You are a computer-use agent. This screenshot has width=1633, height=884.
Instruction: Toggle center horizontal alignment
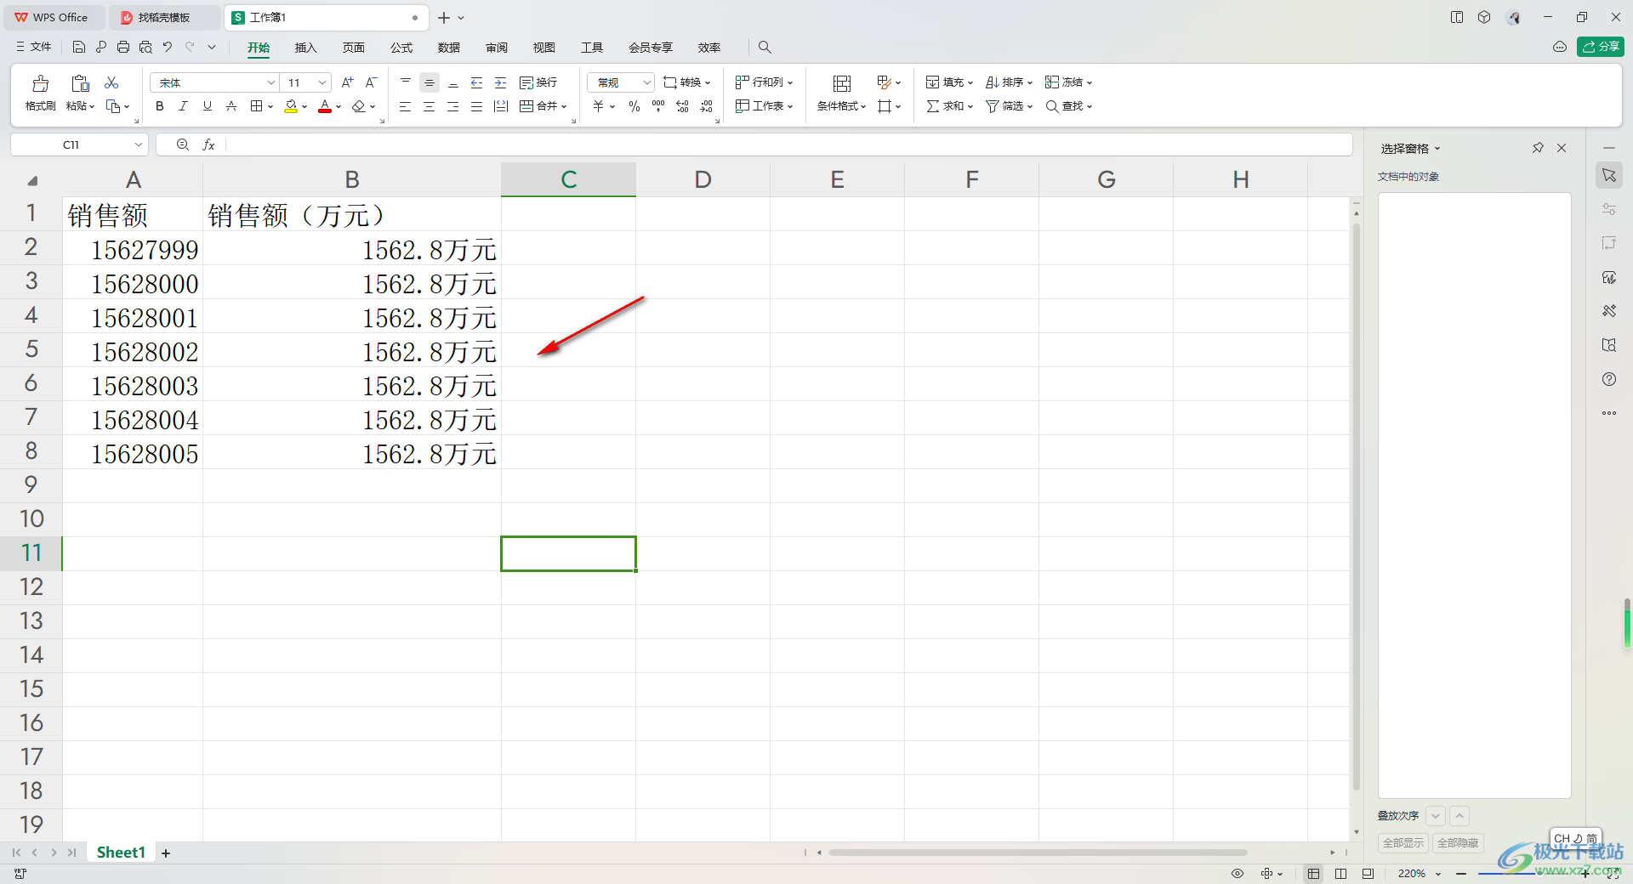[x=430, y=106]
